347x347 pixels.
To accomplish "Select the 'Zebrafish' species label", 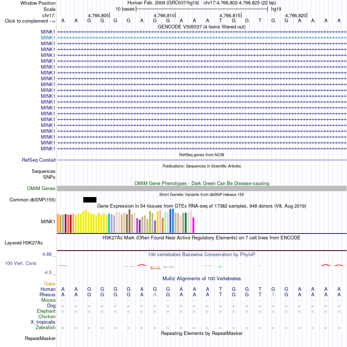I will pos(45,328).
